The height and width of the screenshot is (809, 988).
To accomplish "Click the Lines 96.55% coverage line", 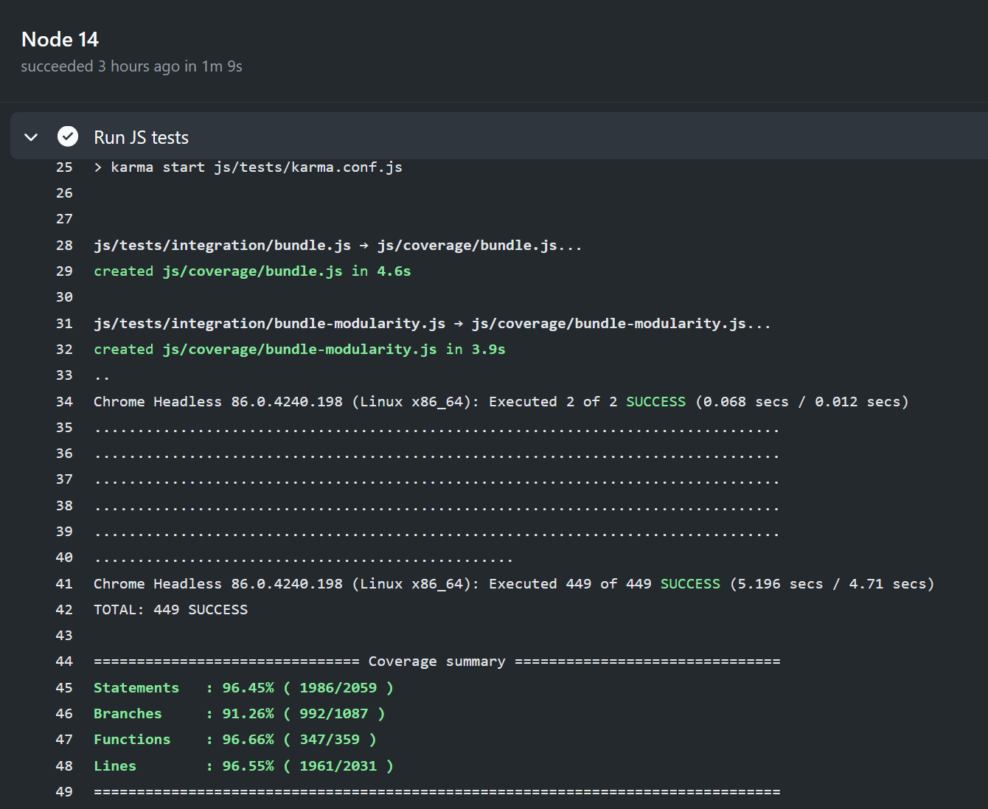I will point(243,766).
